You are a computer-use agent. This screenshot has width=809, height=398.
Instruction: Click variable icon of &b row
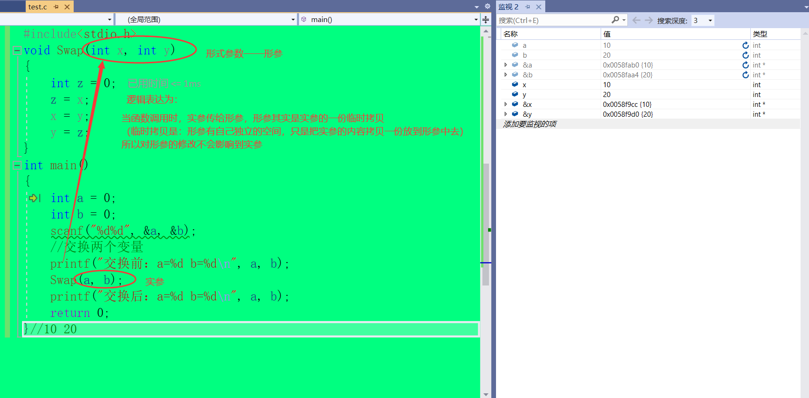515,75
